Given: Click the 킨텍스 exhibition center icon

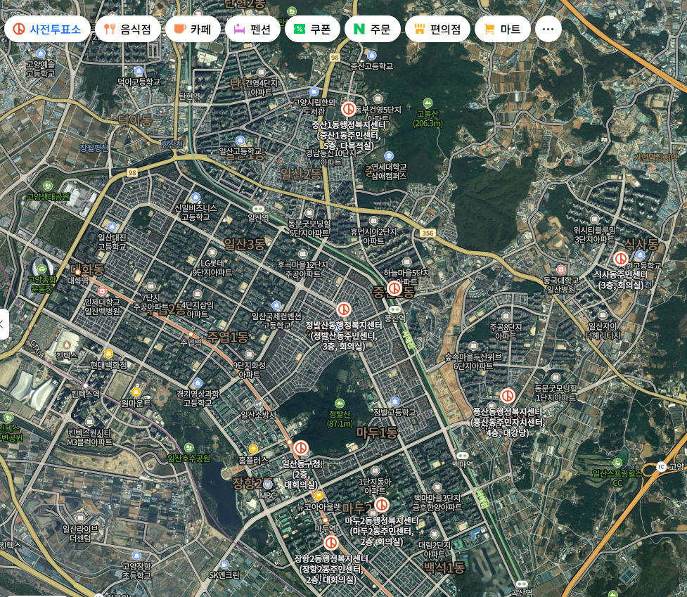Looking at the screenshot, I should [x=67, y=345].
